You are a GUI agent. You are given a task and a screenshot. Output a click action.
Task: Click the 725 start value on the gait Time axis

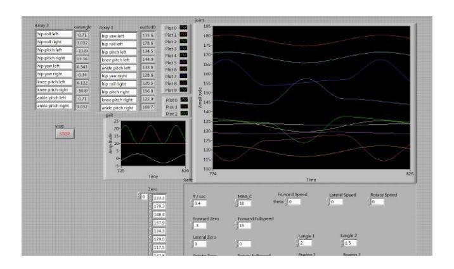120,170
